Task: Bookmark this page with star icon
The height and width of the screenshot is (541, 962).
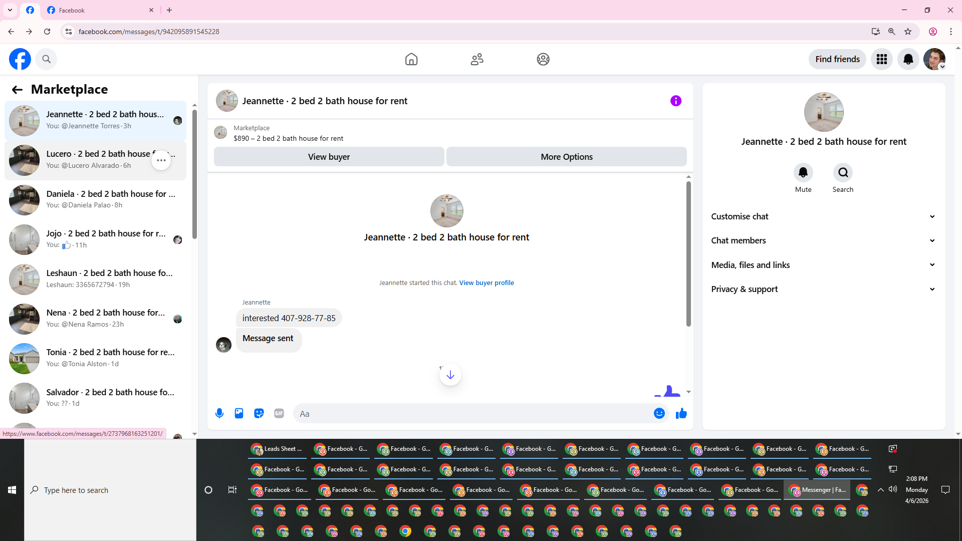Action: [x=908, y=32]
